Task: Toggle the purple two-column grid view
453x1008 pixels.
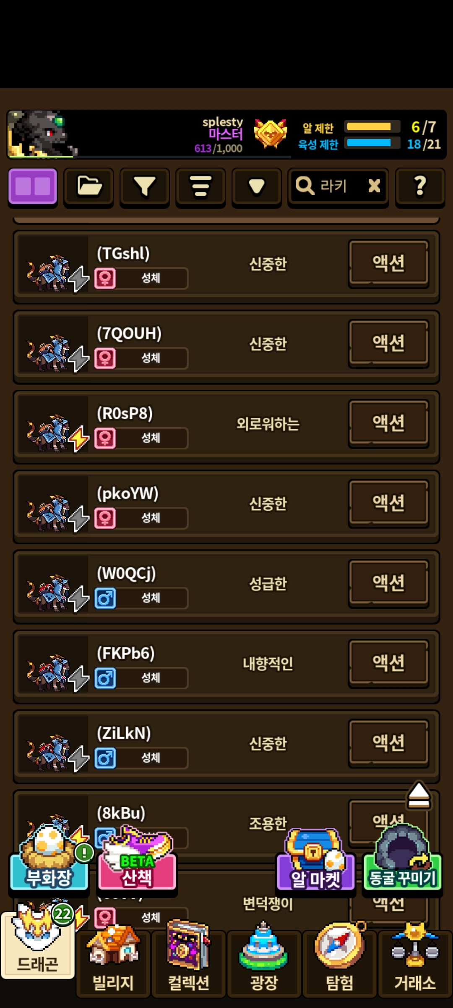Action: click(33, 187)
